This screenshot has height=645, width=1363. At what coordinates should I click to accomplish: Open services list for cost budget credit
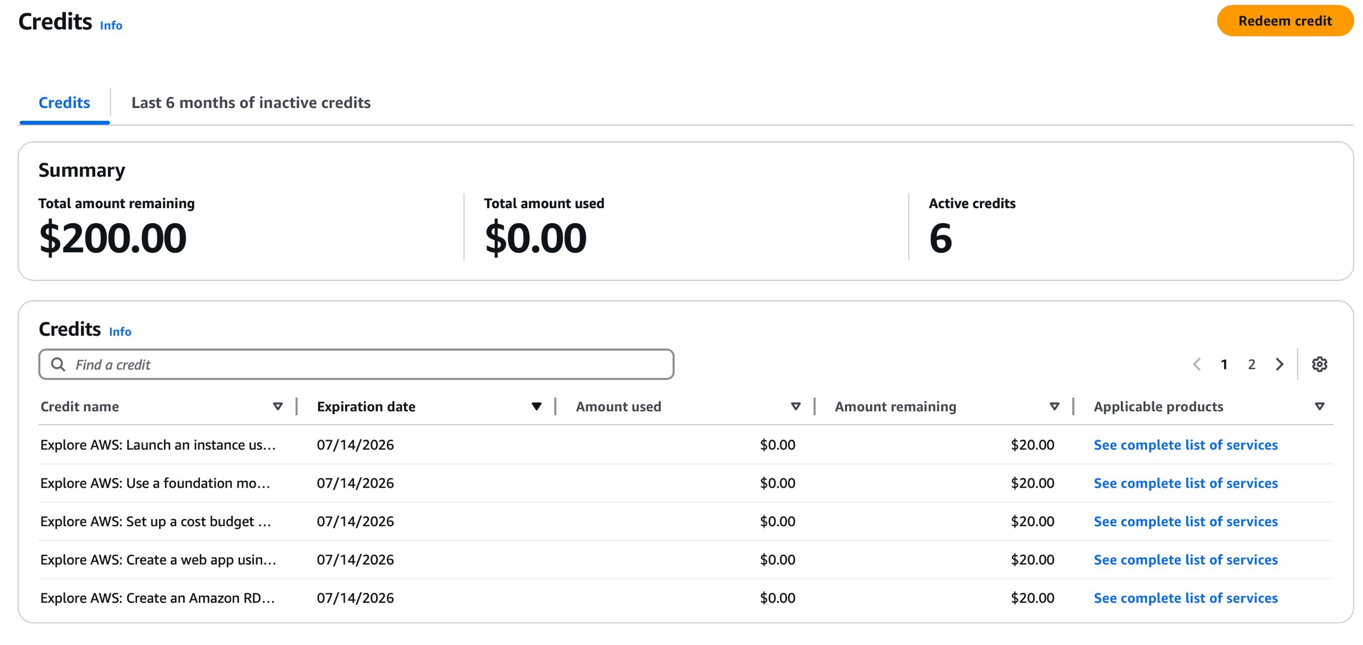pyautogui.click(x=1185, y=522)
